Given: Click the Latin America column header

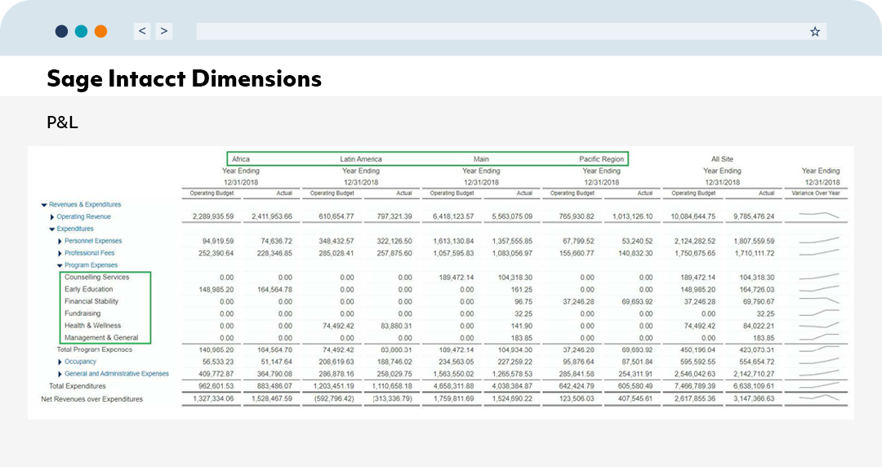Looking at the screenshot, I should click(360, 159).
